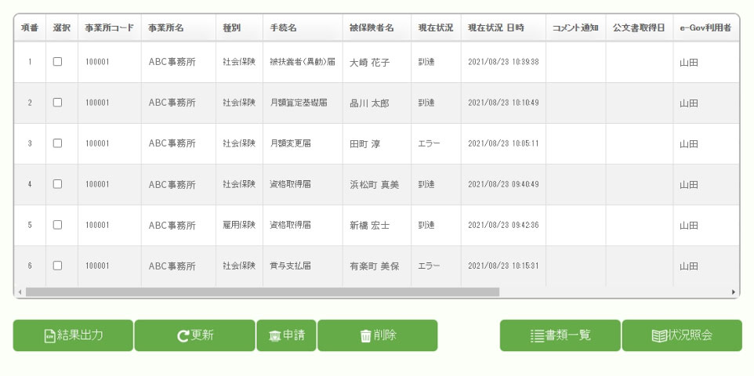The width and height of the screenshot is (754, 376).
Task: Click the 有楽町 美保 name cell
Action: click(377, 266)
